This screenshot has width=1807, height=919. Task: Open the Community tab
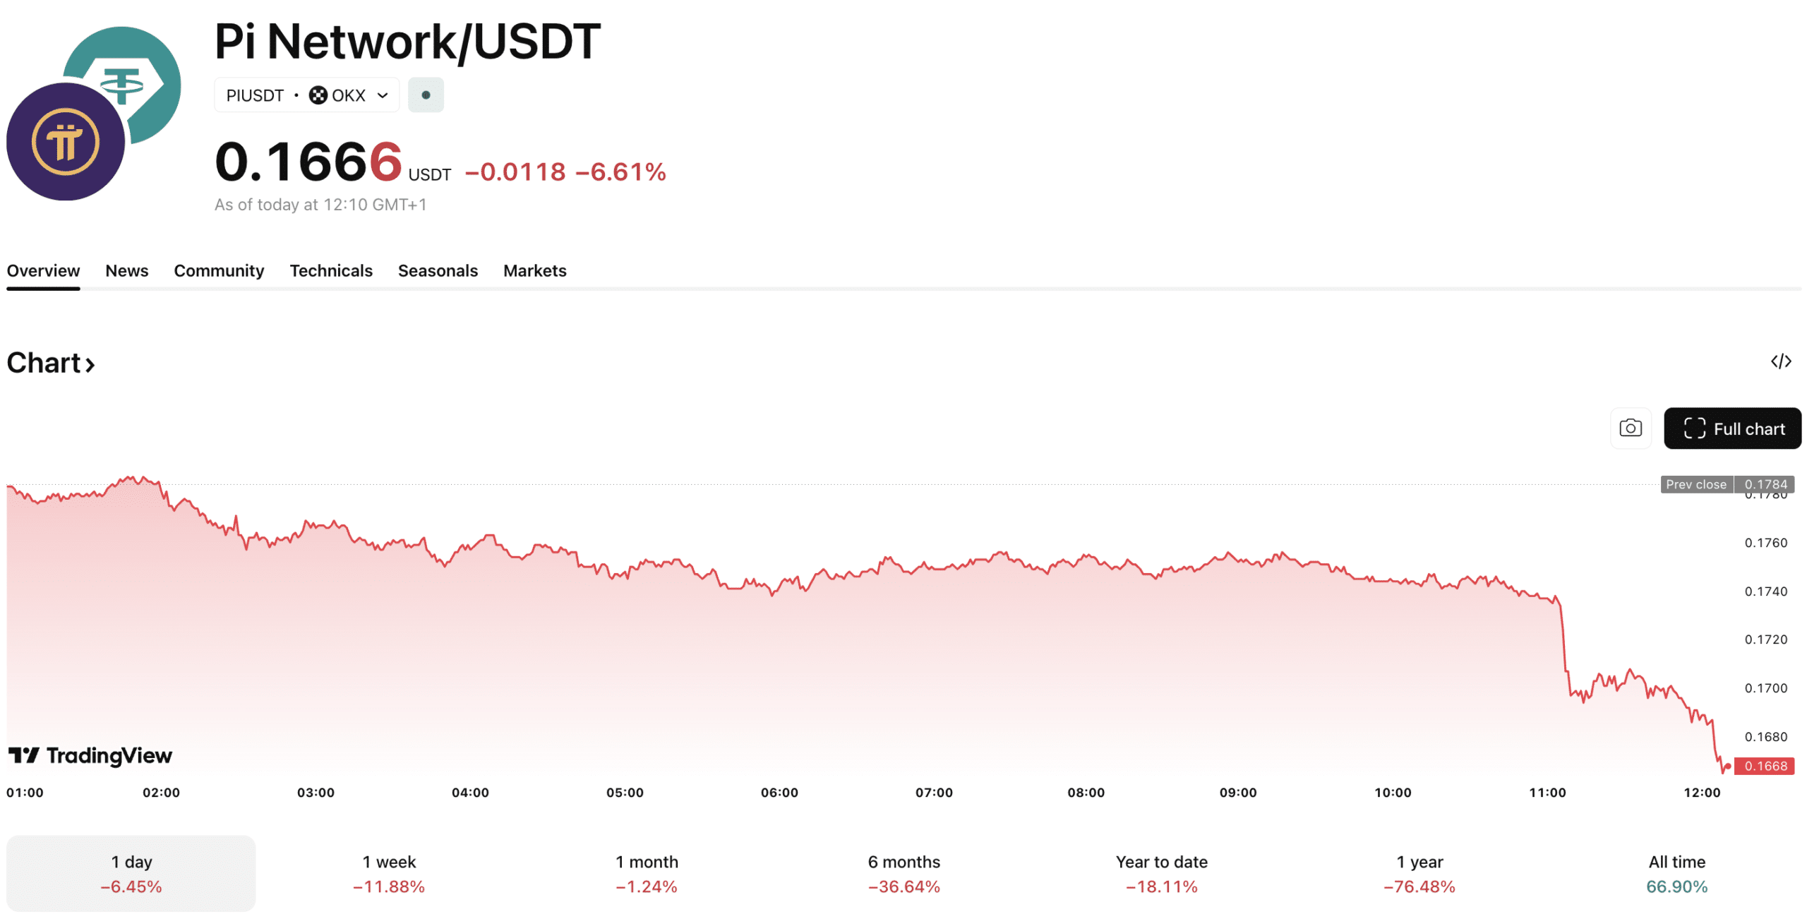click(x=219, y=271)
